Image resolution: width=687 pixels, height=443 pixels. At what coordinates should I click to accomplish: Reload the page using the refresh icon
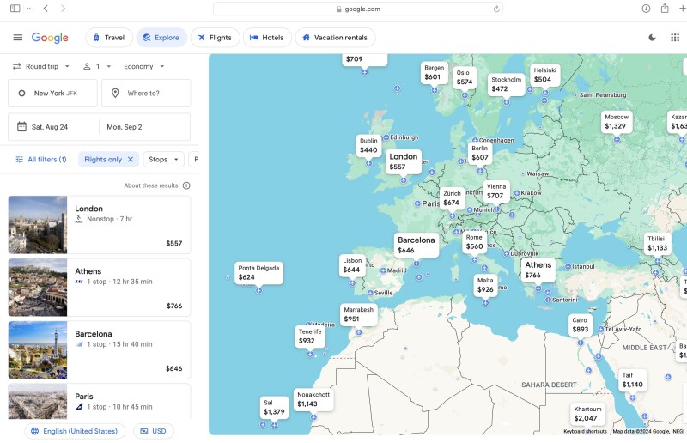496,9
